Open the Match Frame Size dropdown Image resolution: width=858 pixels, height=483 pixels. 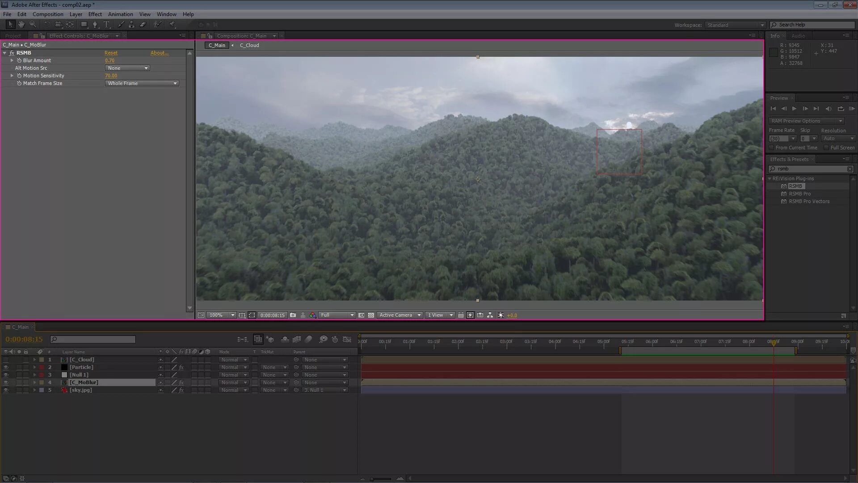pyautogui.click(x=142, y=83)
